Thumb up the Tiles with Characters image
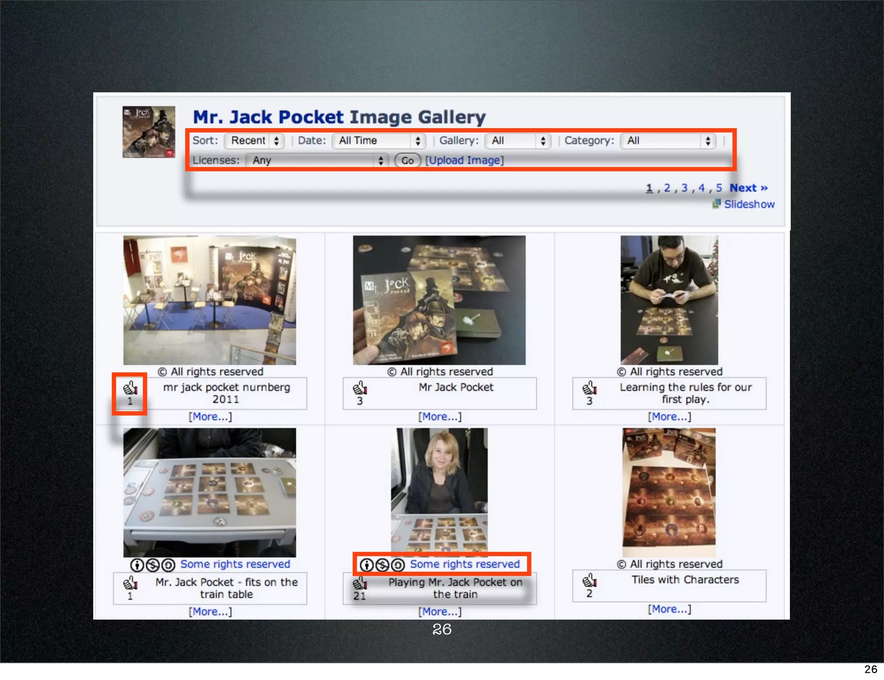Image resolution: width=884 pixels, height=680 pixels. pos(589,580)
